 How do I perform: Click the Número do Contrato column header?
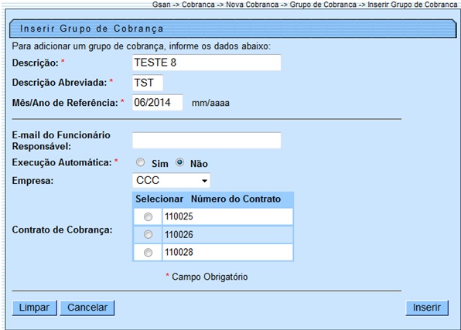click(236, 199)
